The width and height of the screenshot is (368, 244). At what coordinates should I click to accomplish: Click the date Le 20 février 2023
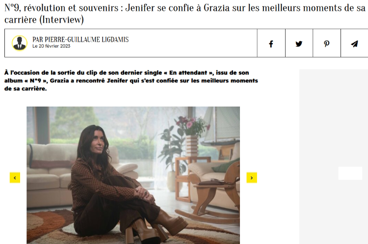pos(51,46)
